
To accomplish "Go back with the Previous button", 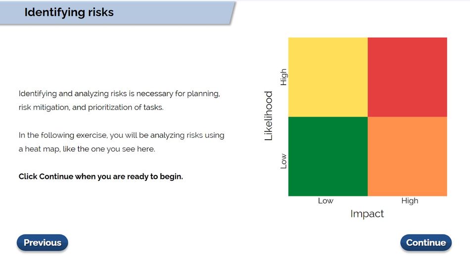I will coord(43,243).
